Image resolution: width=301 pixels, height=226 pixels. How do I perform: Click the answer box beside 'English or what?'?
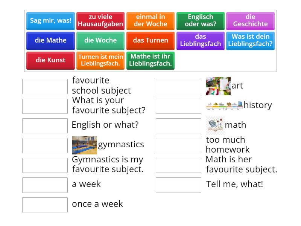click(45, 126)
